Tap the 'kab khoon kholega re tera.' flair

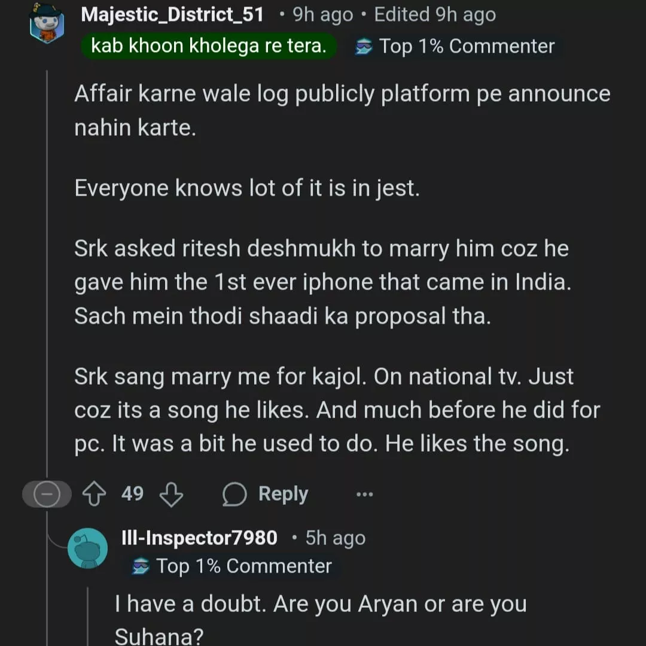click(x=209, y=46)
